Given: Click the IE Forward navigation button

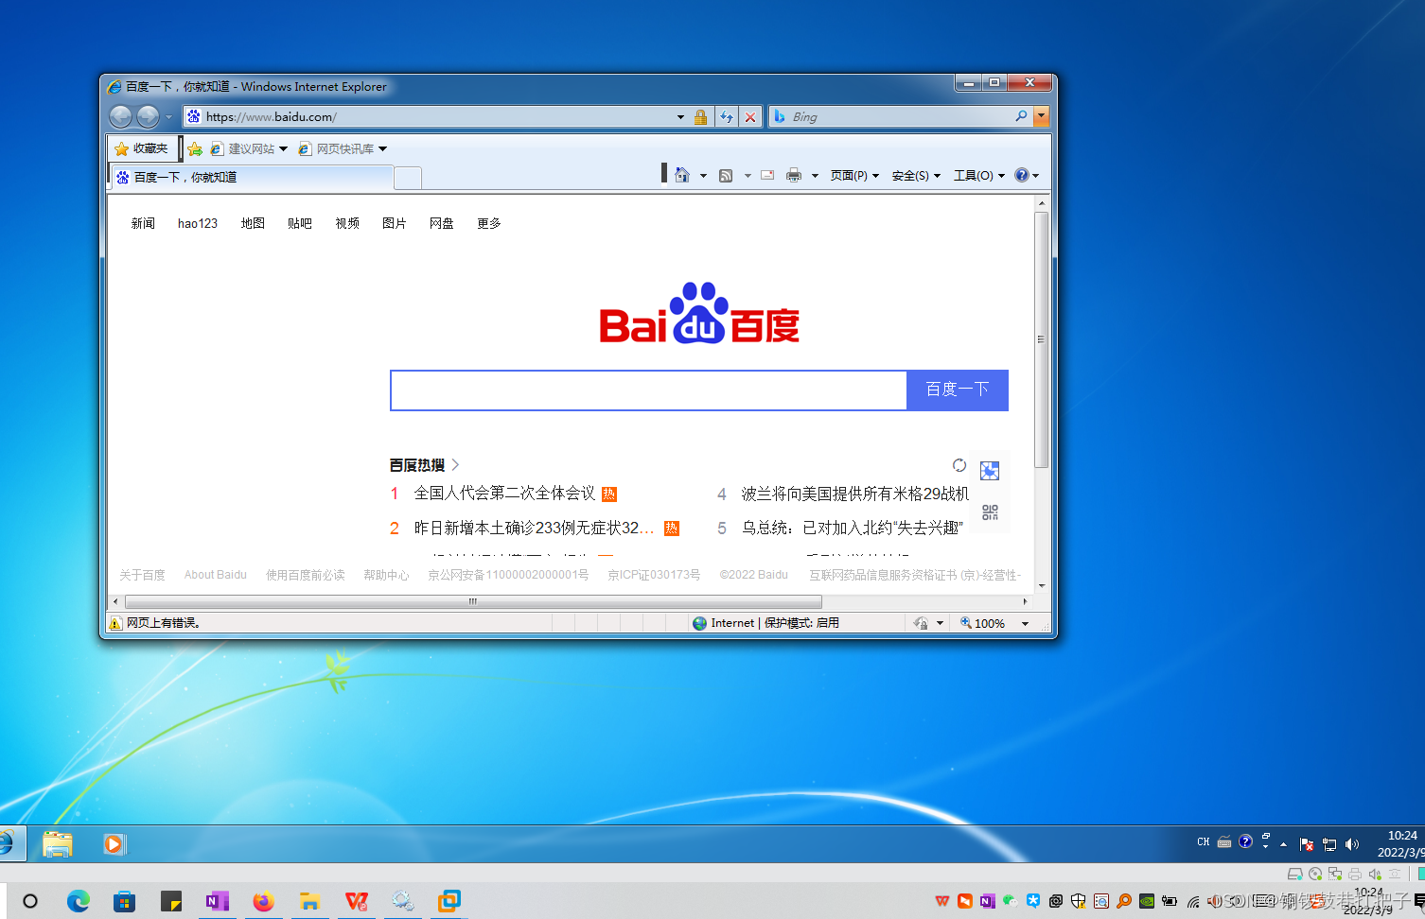Looking at the screenshot, I should 148,116.
